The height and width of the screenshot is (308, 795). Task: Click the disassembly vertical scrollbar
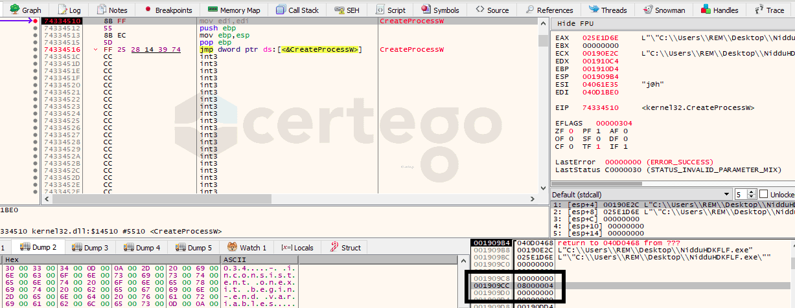542,104
